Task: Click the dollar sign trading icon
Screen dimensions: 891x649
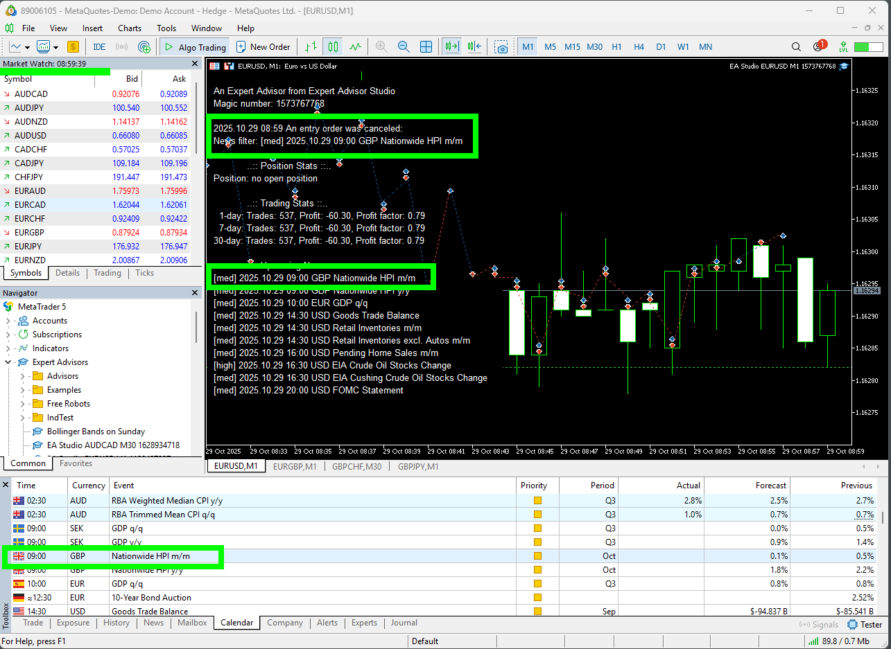Action: point(73,47)
